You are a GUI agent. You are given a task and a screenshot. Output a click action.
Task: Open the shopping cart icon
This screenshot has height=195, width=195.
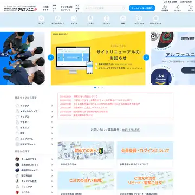point(191,7)
